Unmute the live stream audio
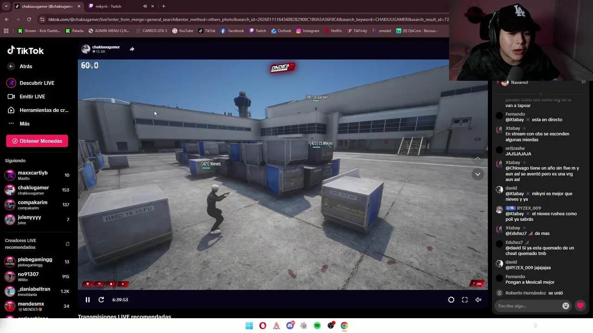The width and height of the screenshot is (593, 333). (x=479, y=300)
